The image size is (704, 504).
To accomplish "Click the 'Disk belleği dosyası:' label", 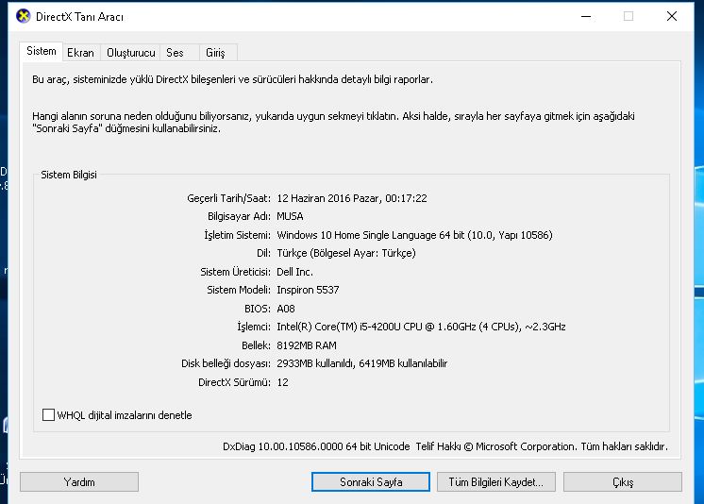I will (x=226, y=363).
